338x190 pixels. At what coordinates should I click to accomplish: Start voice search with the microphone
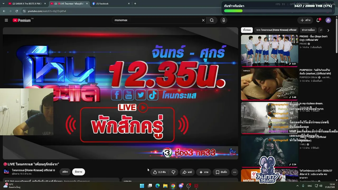tap(224, 20)
